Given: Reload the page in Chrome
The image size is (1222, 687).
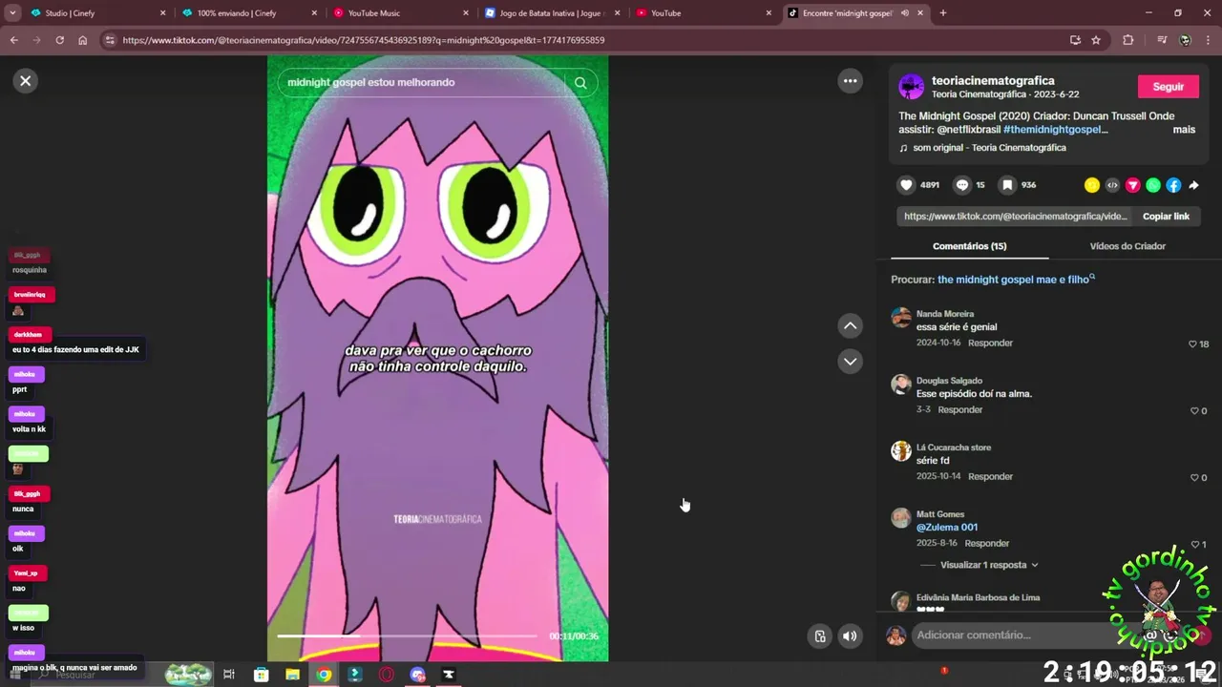Looking at the screenshot, I should tap(59, 40).
